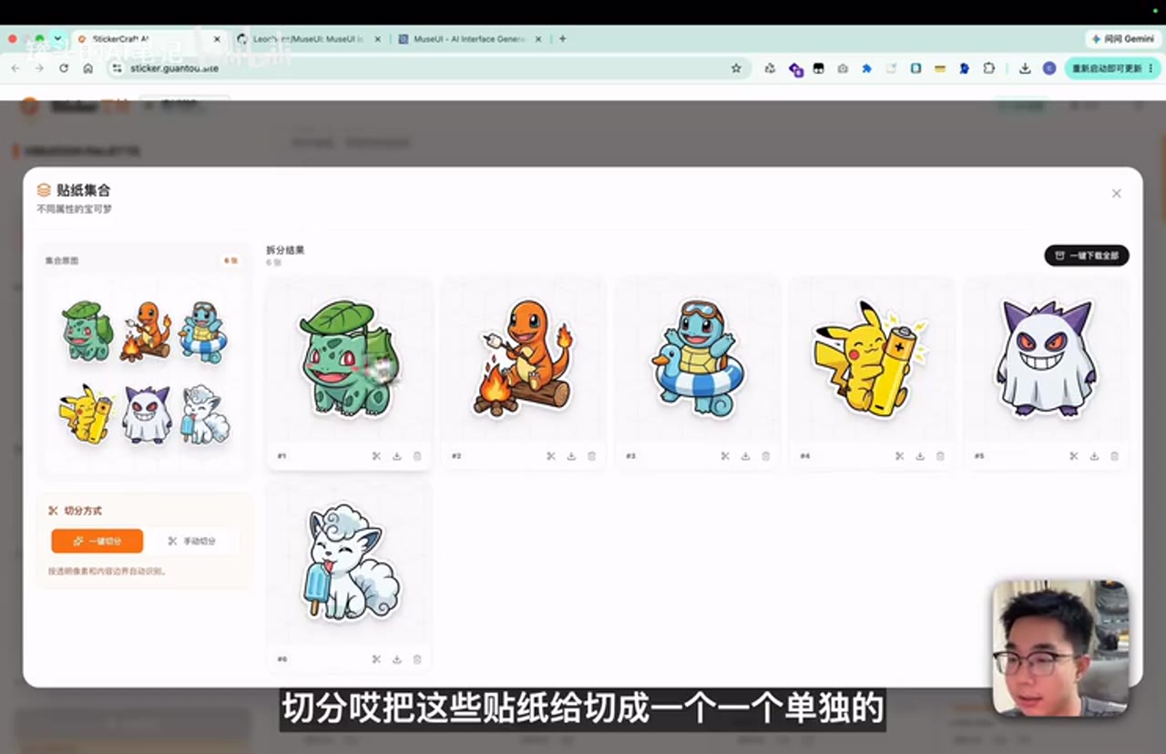
Task: Open the Pikachu battery sticker image
Action: point(872,359)
